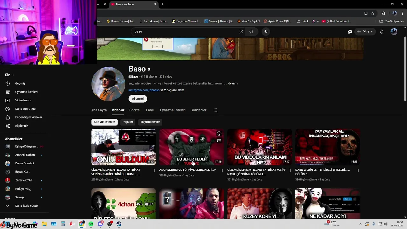
Task: Select the Videolar tab
Action: (x=118, y=110)
